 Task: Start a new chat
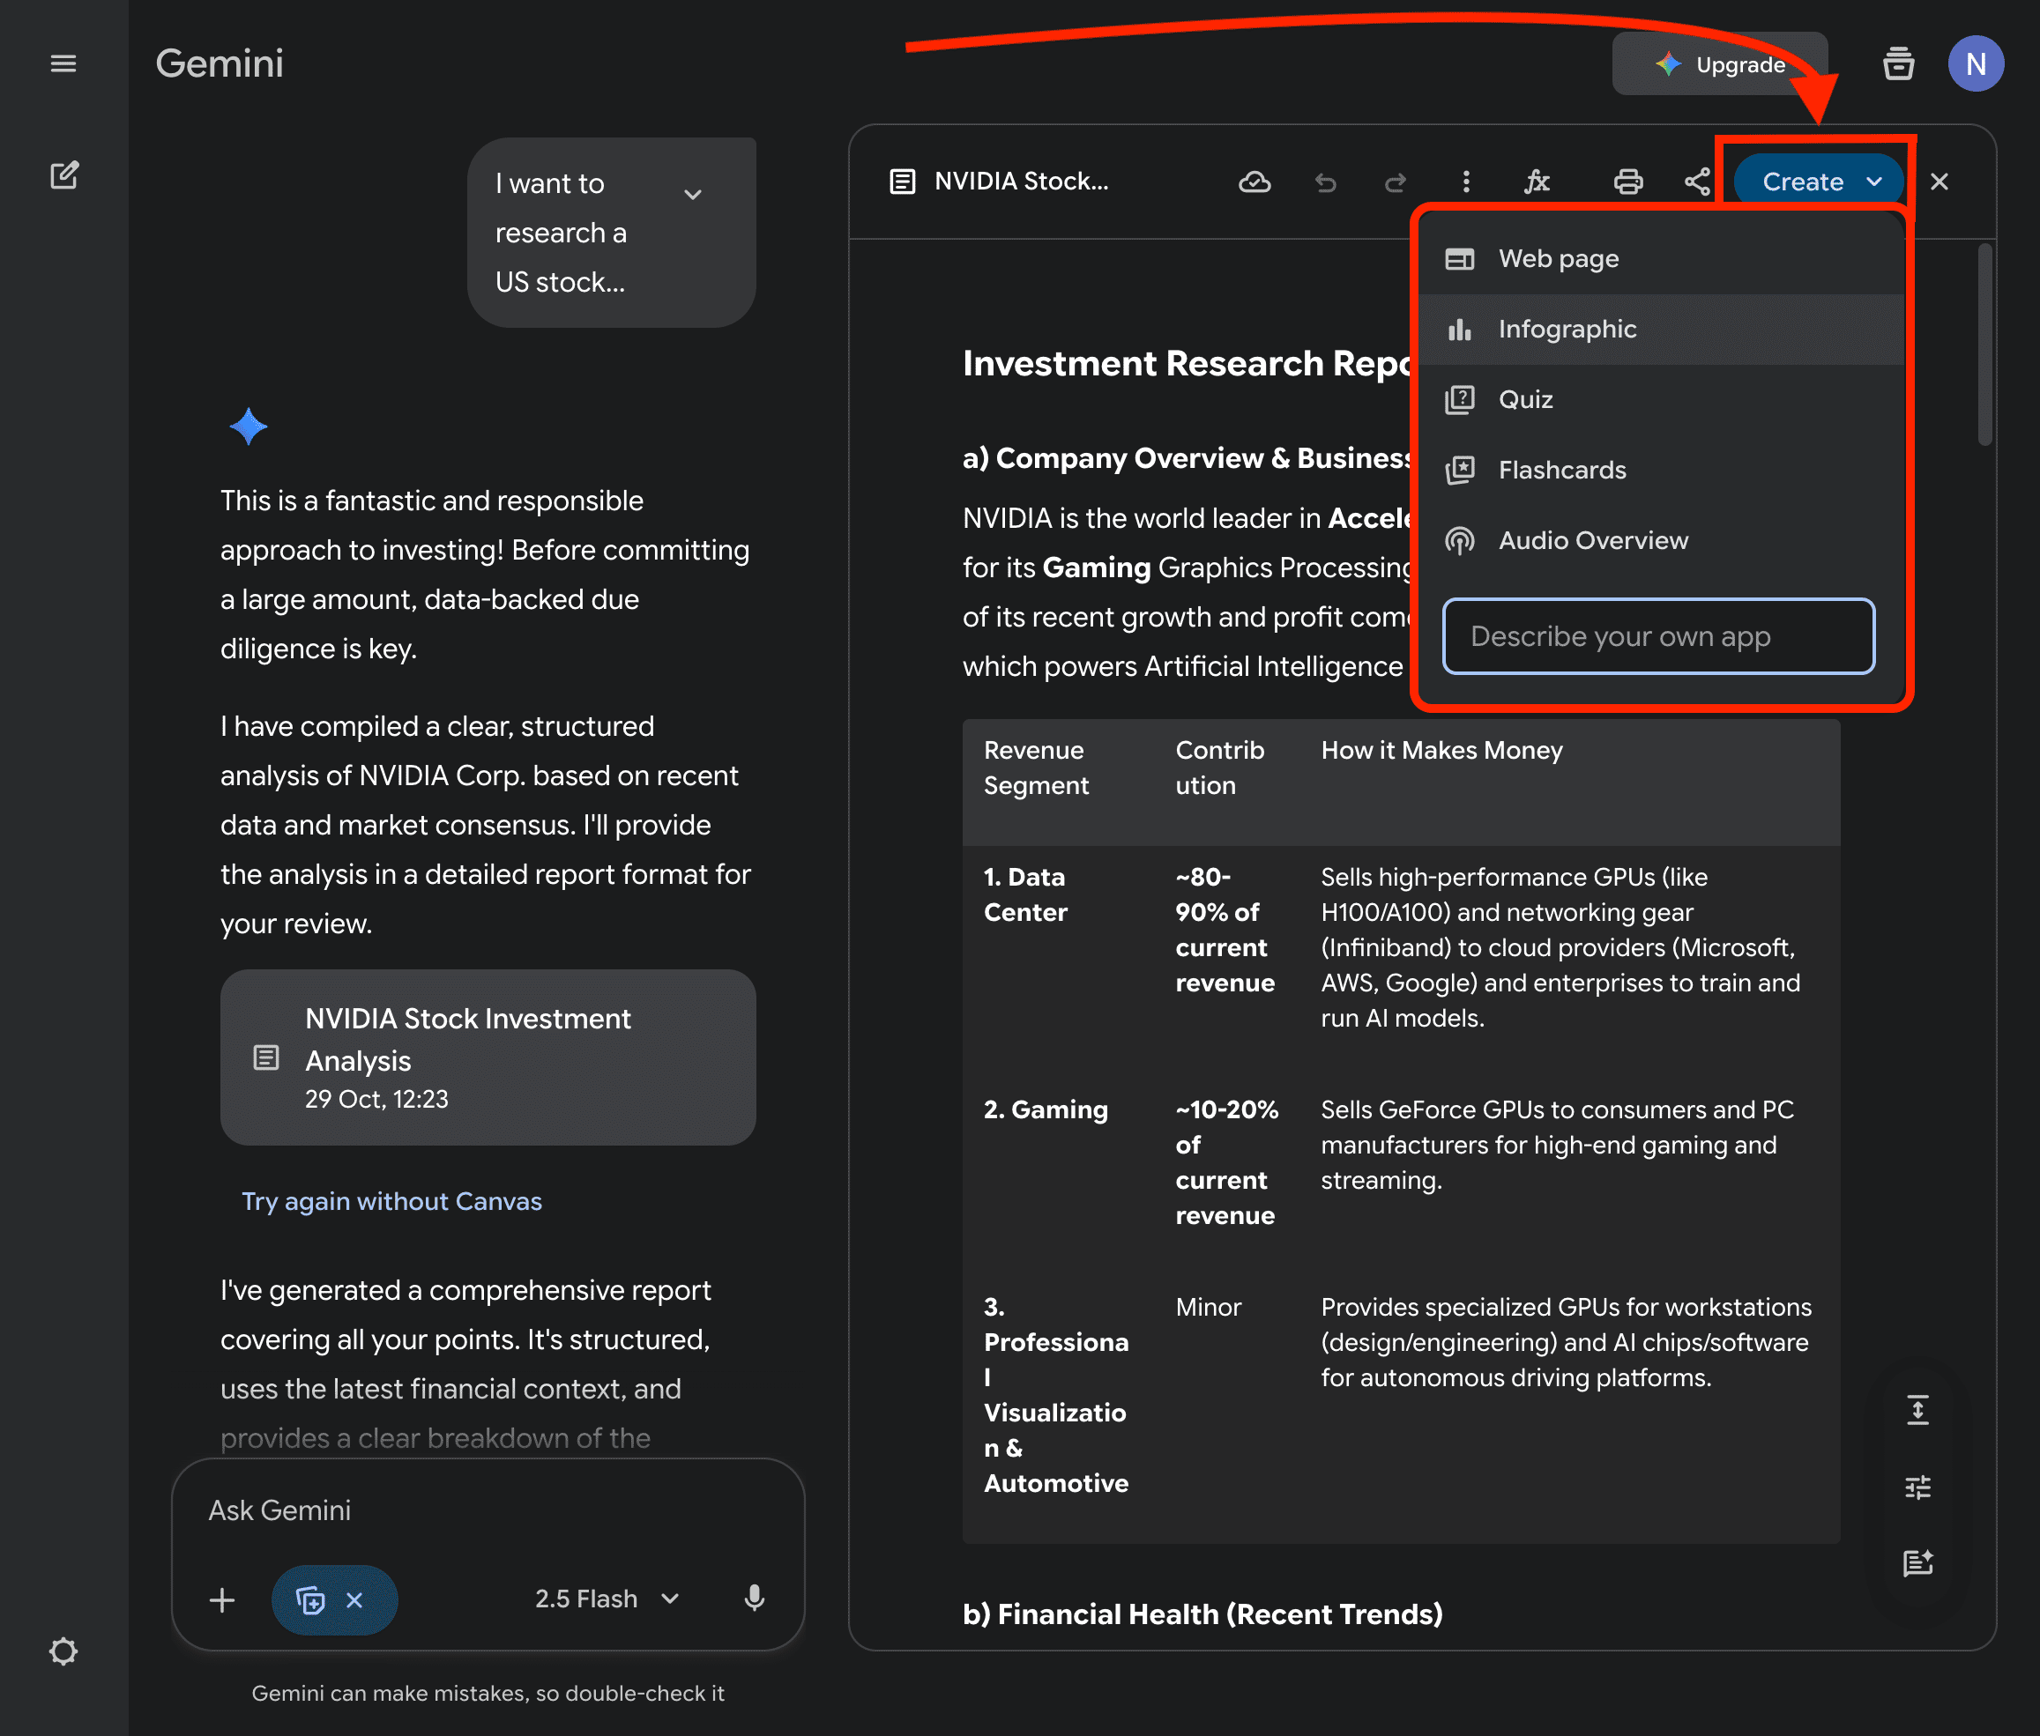(64, 176)
